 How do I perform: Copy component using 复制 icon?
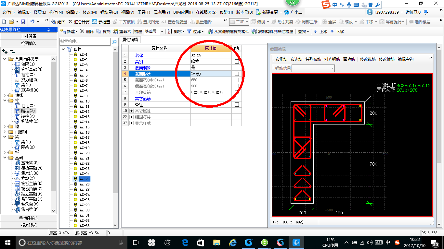pos(103,31)
